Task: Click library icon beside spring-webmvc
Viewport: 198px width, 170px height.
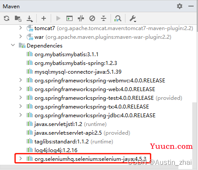Action: pyautogui.click(x=30, y=80)
